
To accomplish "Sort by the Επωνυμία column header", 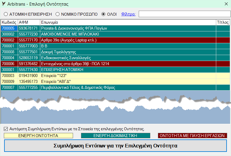I will tap(128, 22).
